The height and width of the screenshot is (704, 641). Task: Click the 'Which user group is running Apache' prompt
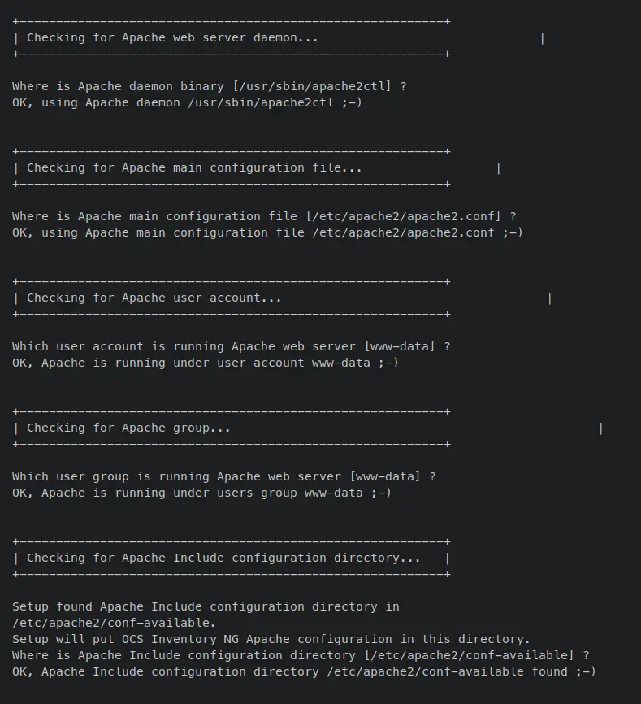pyautogui.click(x=224, y=477)
